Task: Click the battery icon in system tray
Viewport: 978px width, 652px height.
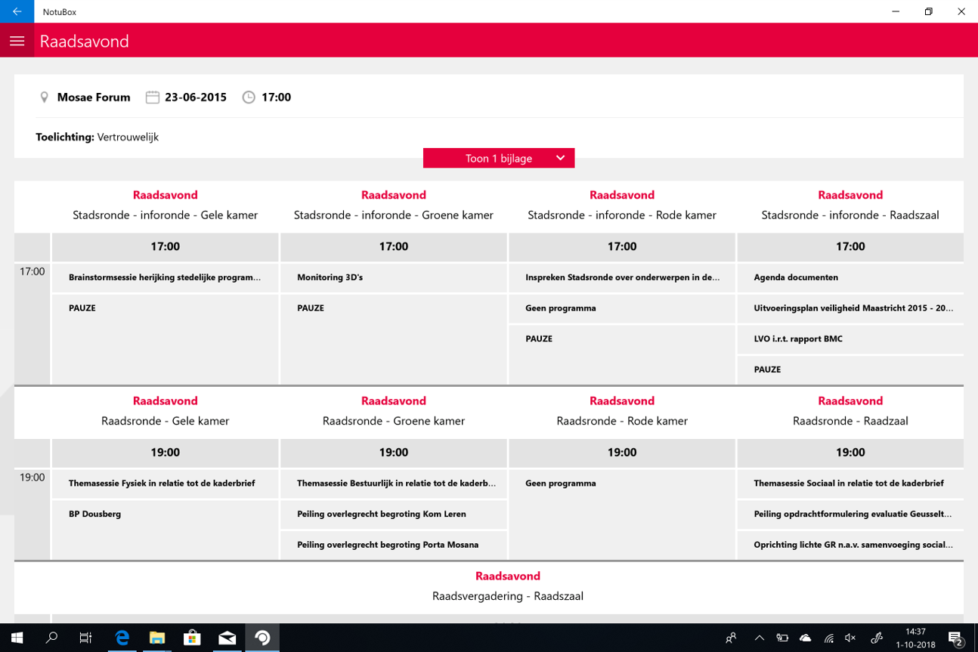Action: coord(782,638)
